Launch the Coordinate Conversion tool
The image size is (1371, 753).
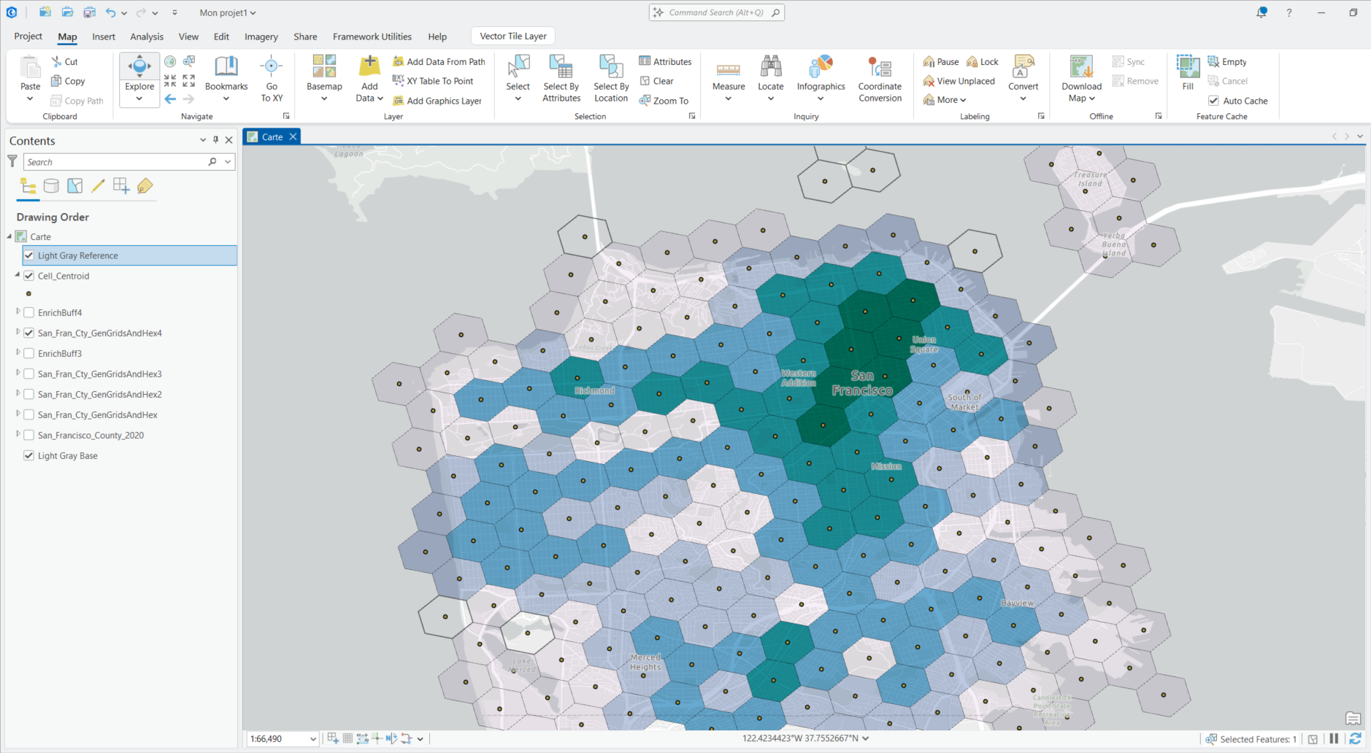880,79
